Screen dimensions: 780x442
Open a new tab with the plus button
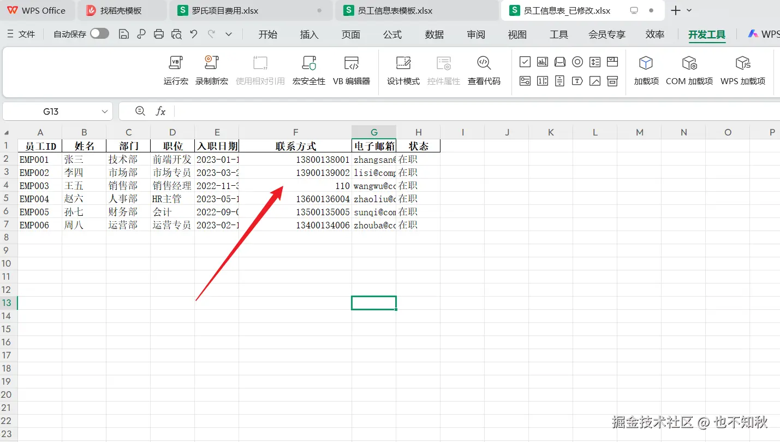[676, 10]
